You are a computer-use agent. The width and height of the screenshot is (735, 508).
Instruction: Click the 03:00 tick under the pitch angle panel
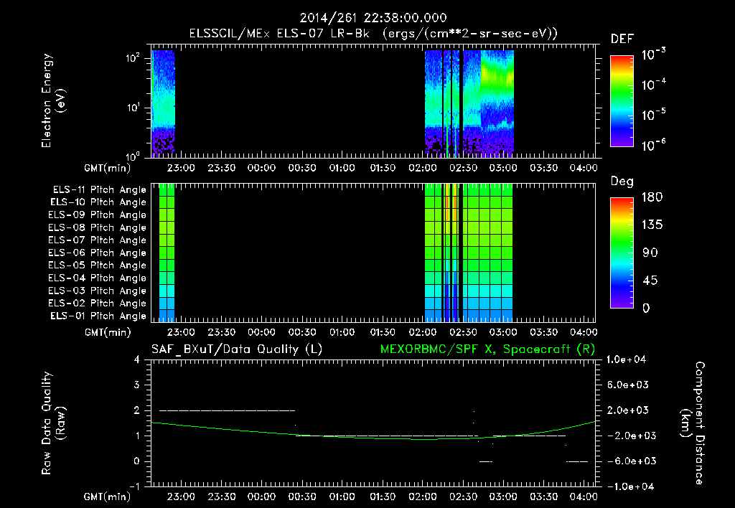[503, 333]
